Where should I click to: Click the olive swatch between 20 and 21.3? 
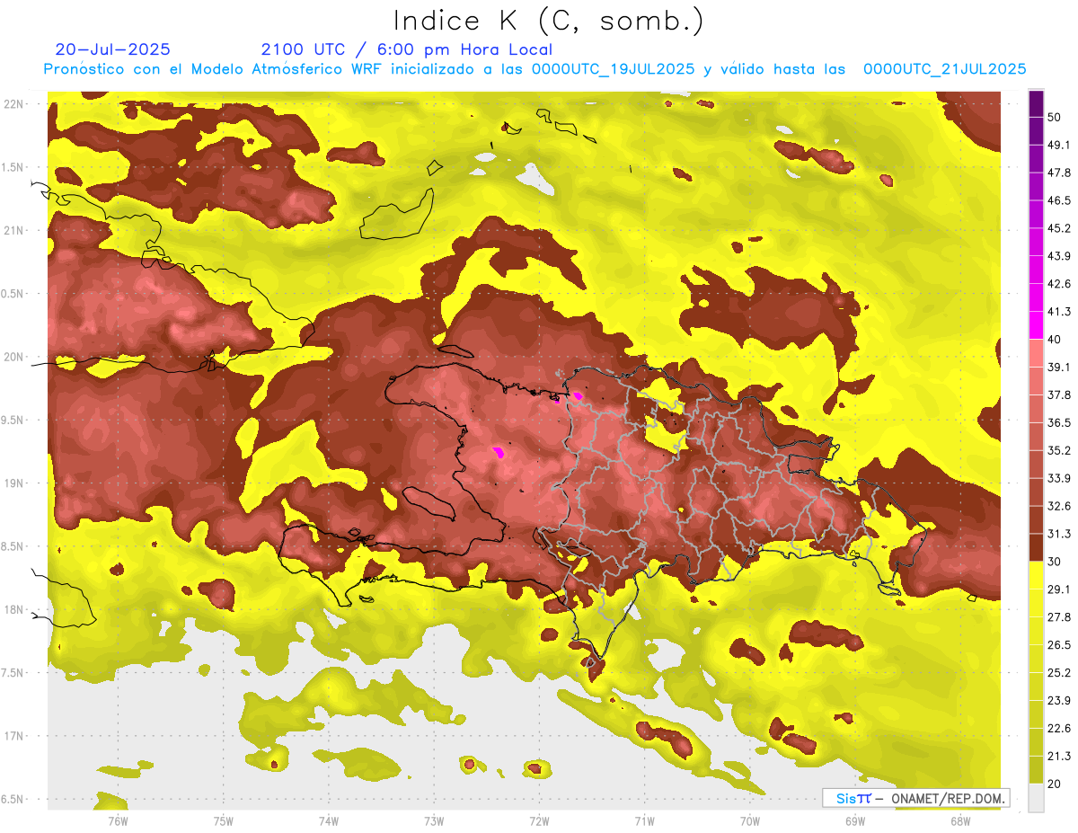1036,769
